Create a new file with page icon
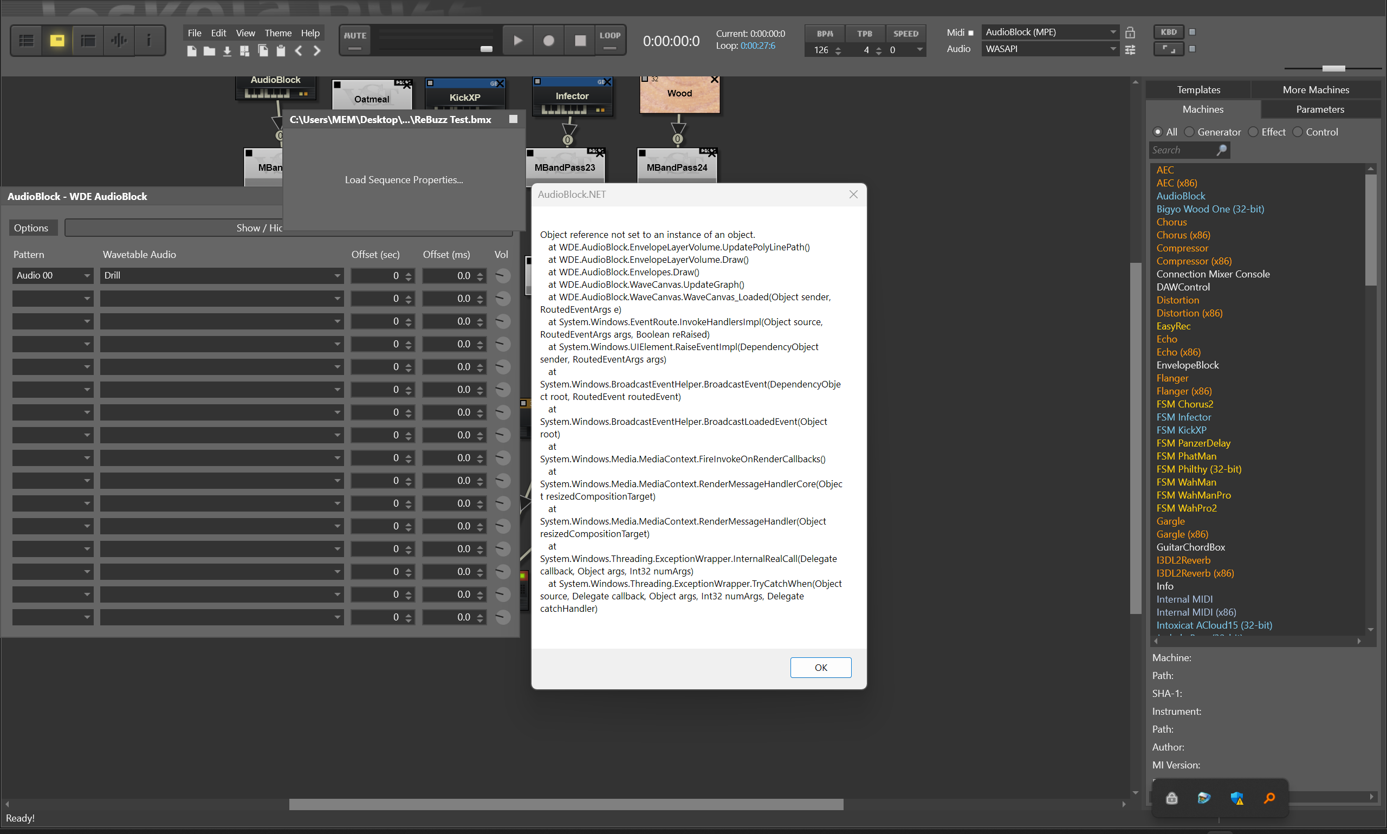 tap(192, 51)
